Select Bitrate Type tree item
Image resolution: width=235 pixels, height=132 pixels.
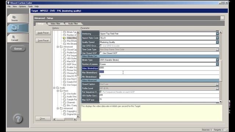[72, 32]
